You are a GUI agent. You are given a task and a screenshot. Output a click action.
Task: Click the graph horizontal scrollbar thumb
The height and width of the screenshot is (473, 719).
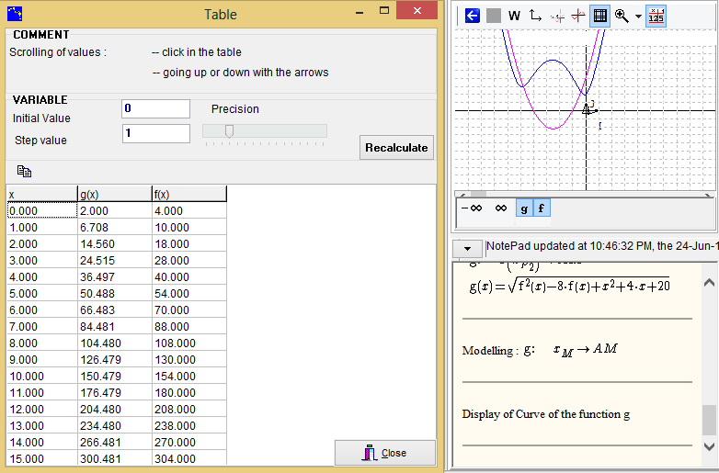[x=478, y=194]
